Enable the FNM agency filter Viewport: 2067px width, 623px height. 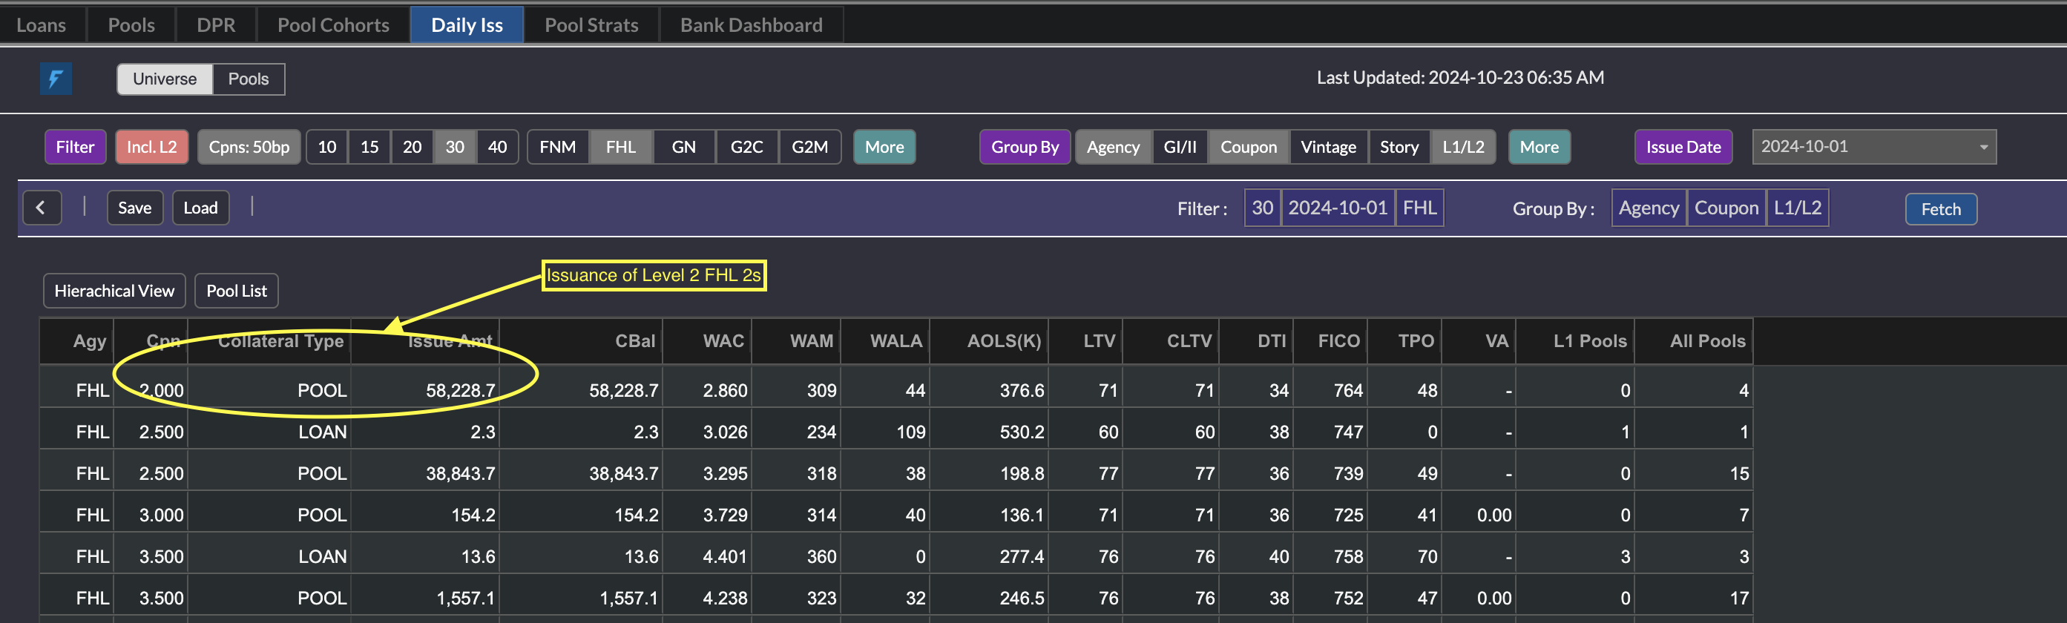(x=557, y=147)
